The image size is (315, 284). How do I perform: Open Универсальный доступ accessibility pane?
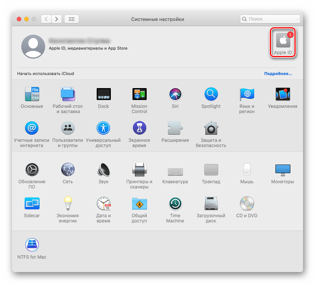pos(103,128)
